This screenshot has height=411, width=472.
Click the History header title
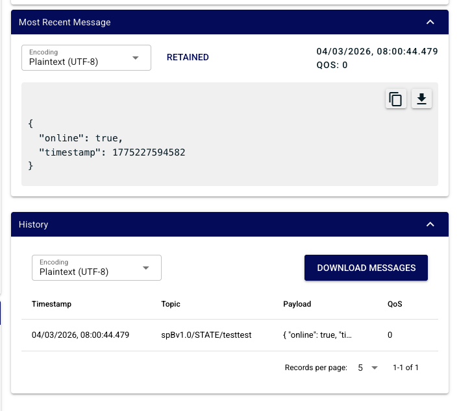(x=33, y=224)
